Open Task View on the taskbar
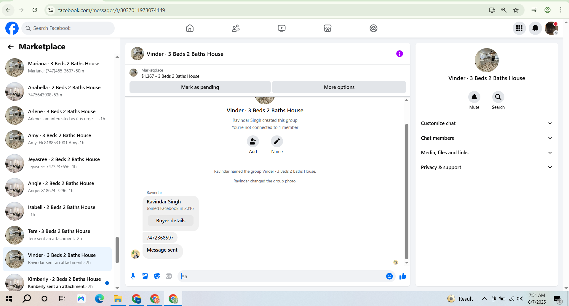Viewport: 569px width, 306px height. point(62,299)
